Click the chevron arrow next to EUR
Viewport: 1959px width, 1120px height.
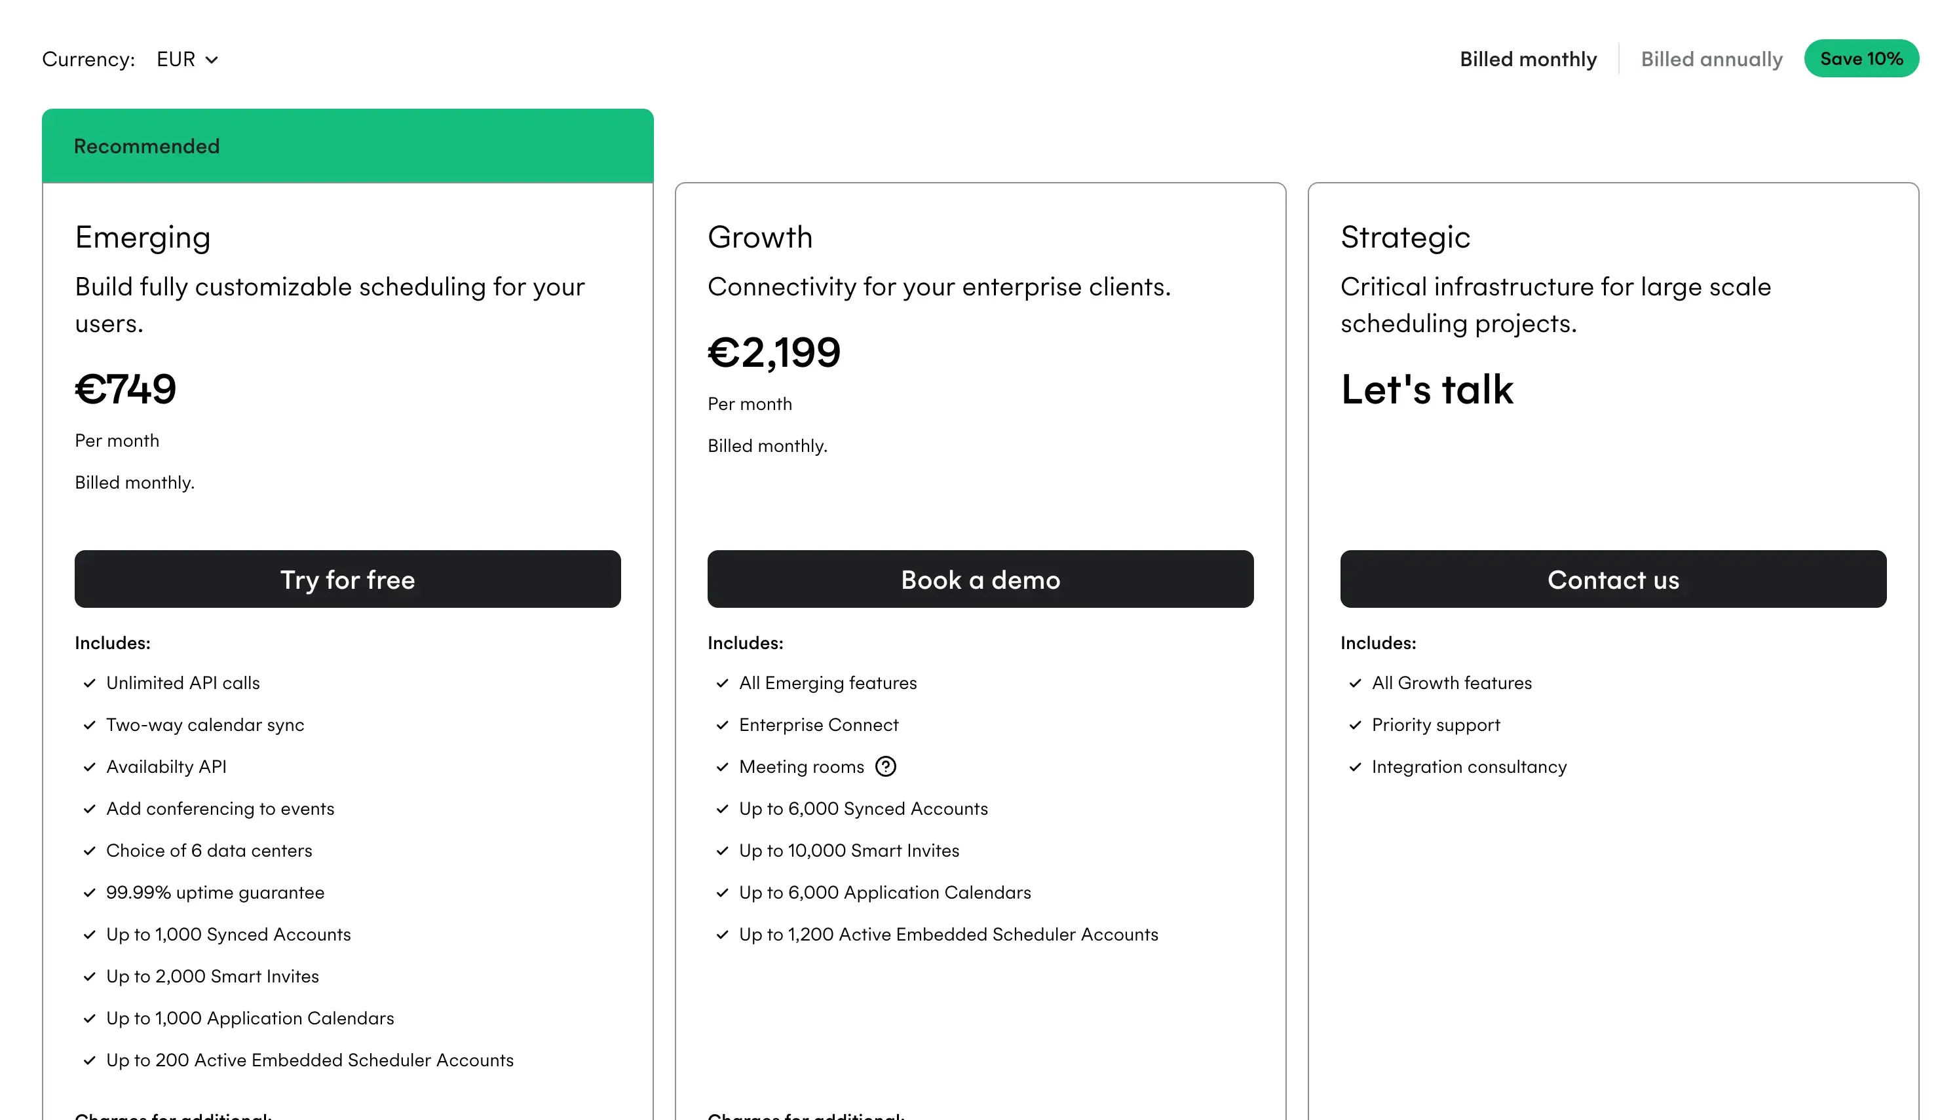tap(212, 60)
